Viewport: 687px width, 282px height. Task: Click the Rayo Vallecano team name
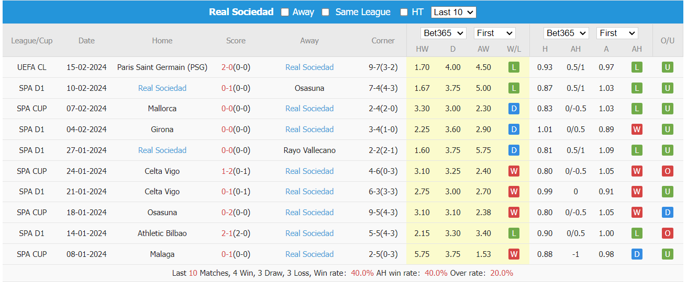click(x=309, y=150)
